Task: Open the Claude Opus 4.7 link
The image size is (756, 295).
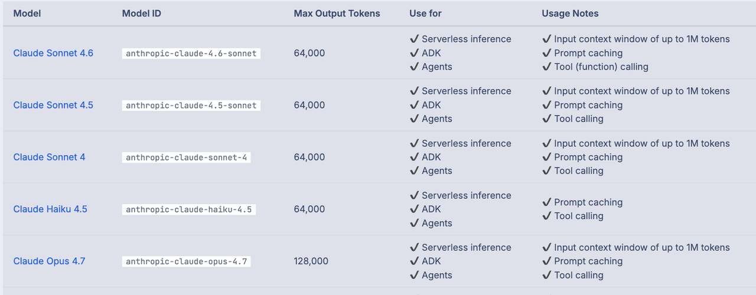Action: click(x=49, y=261)
